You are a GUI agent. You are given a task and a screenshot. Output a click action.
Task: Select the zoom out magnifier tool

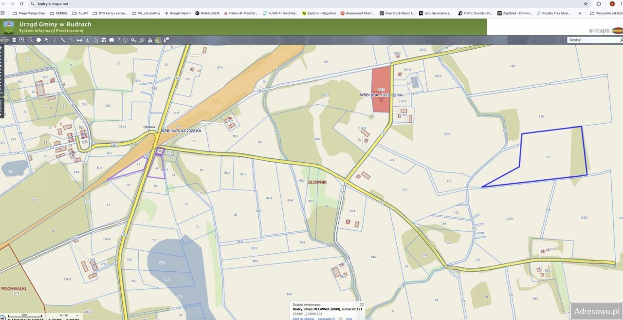(x=30, y=40)
